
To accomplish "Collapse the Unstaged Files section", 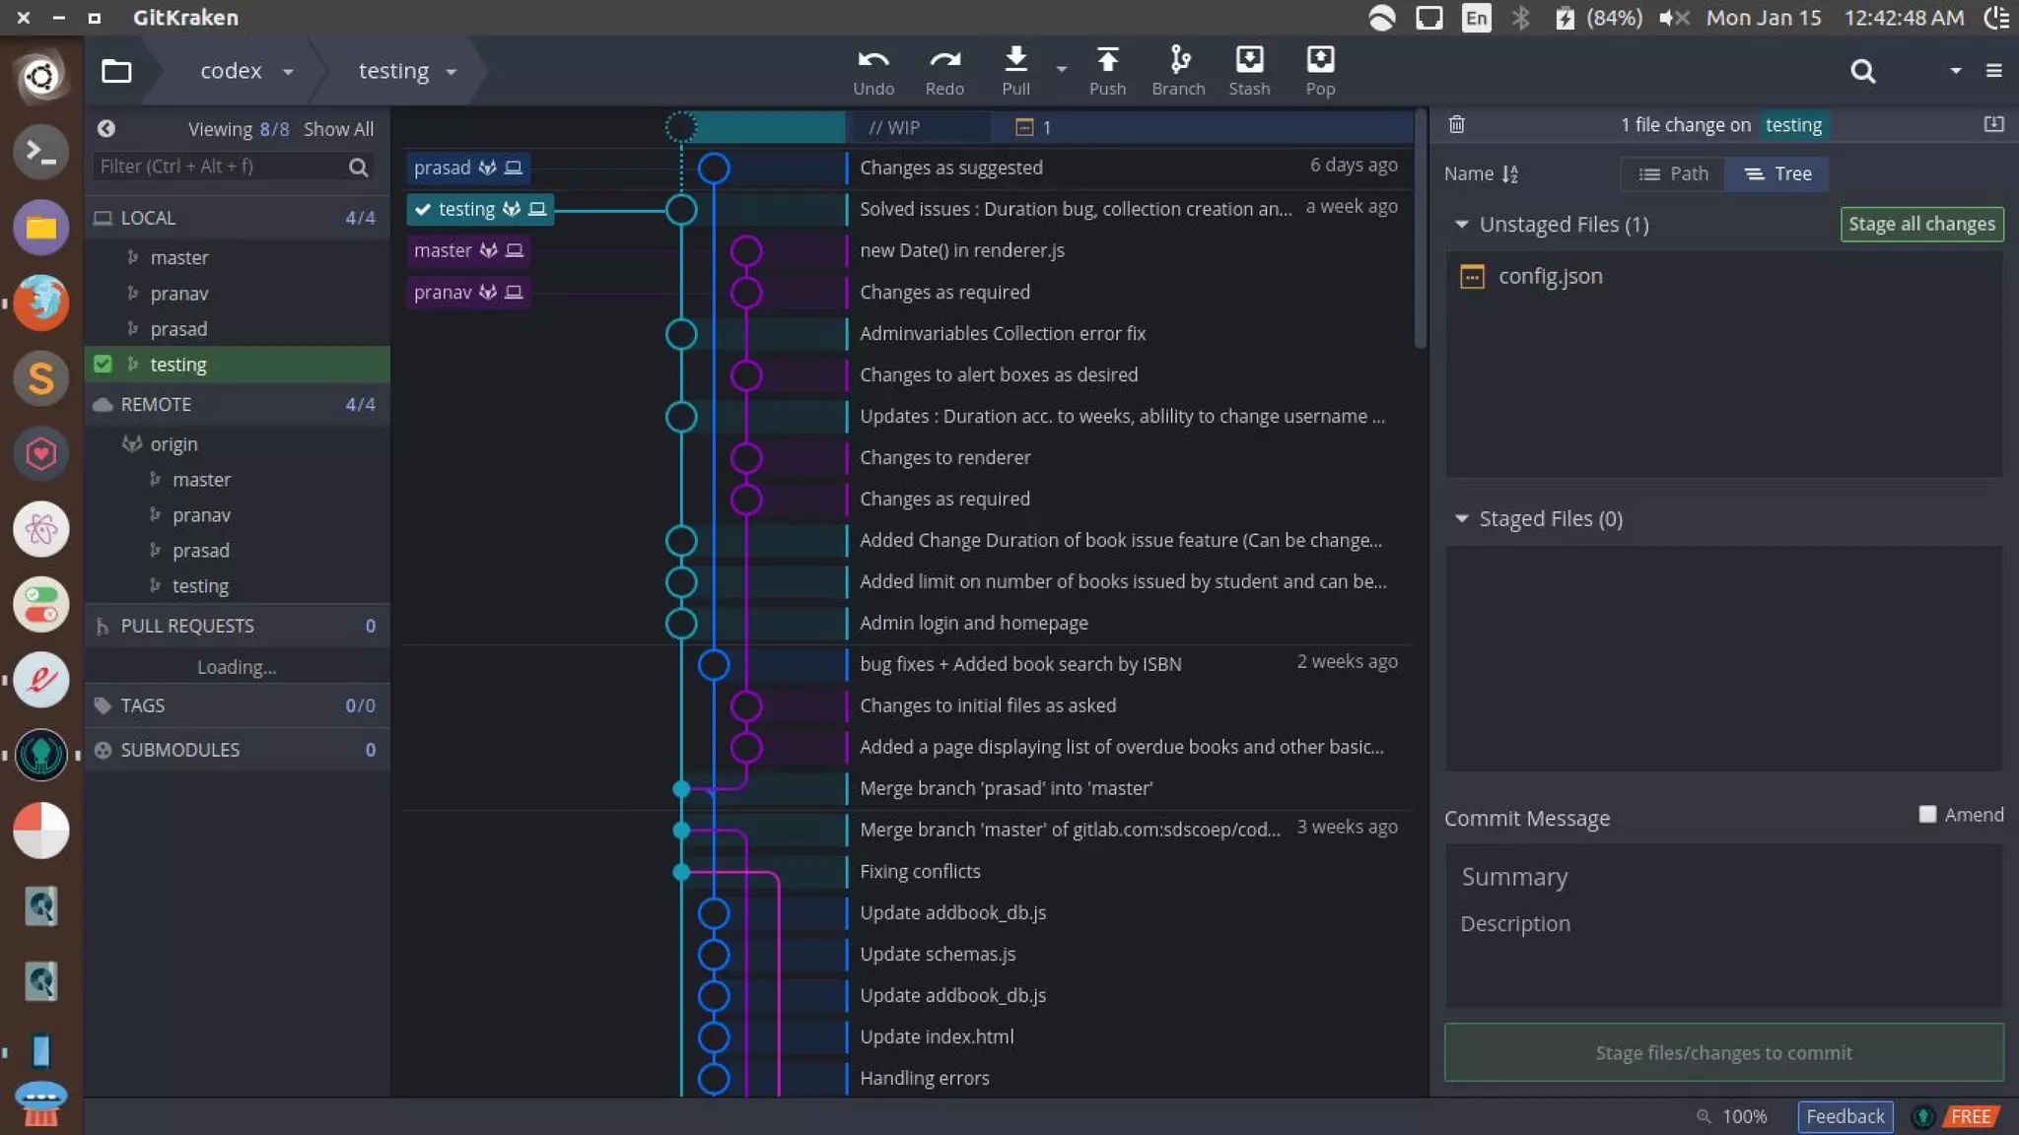I will (x=1461, y=224).
